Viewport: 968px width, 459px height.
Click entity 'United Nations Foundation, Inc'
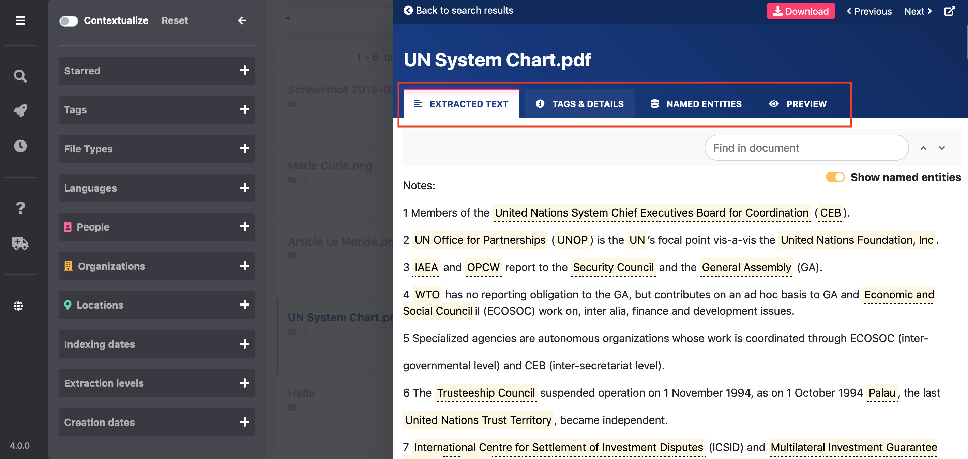point(857,240)
